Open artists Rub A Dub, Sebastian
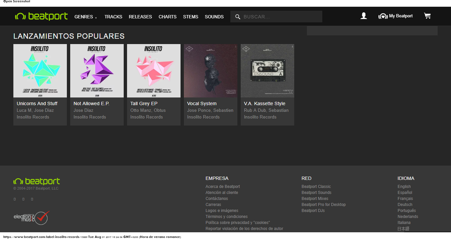This screenshot has height=239, width=451. (x=266, y=110)
